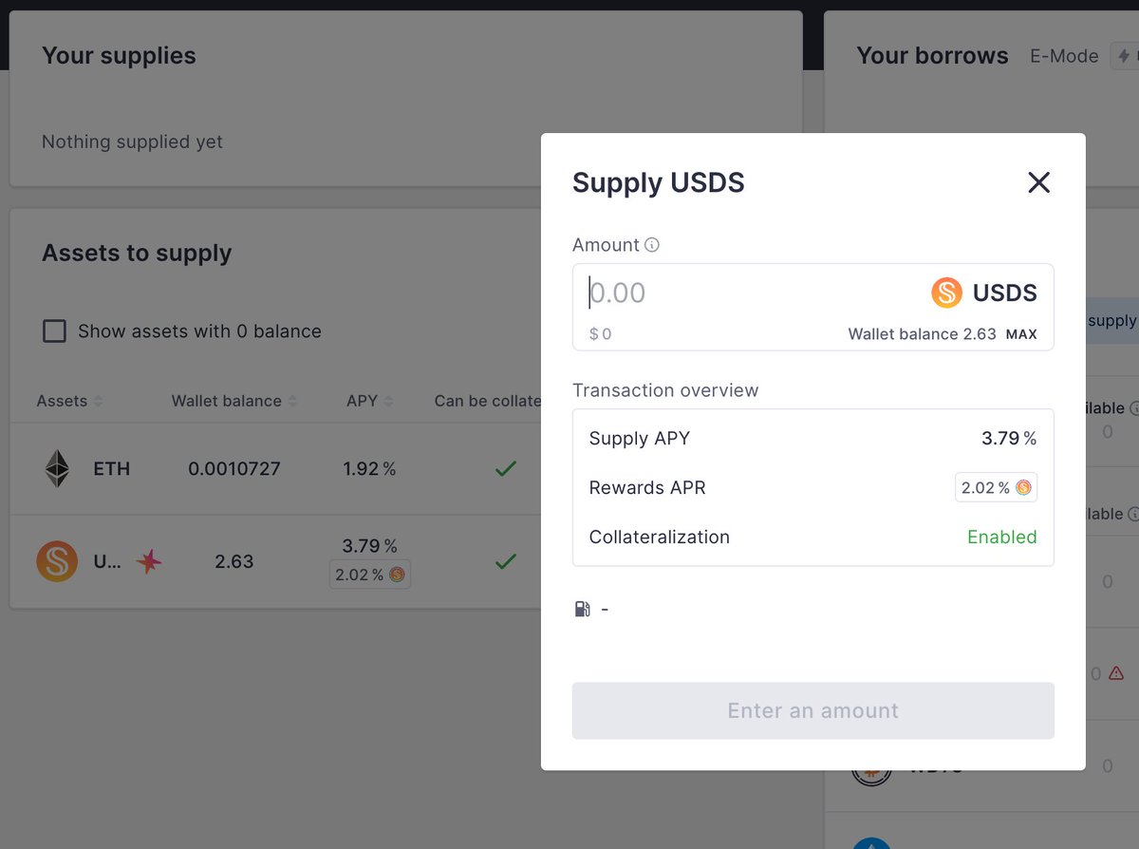
Task: Click the red warning triangle icon
Action: click(x=1116, y=673)
